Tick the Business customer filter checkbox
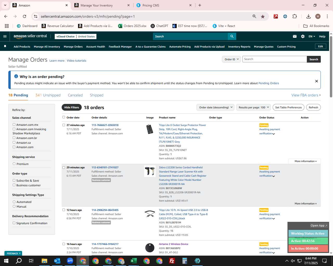Screen dimensions: 333x266 (14, 185)
